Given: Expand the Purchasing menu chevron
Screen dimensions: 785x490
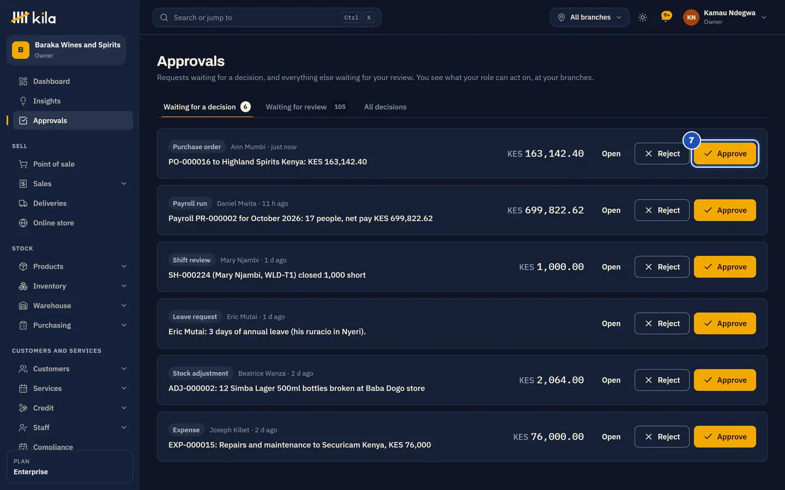Looking at the screenshot, I should pos(124,325).
